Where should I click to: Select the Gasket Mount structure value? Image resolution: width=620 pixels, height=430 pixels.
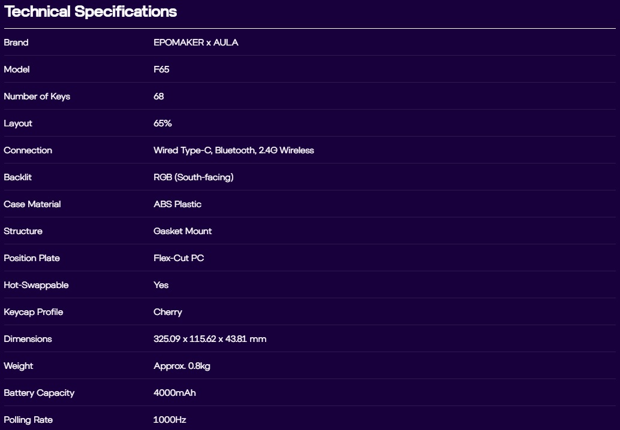182,231
